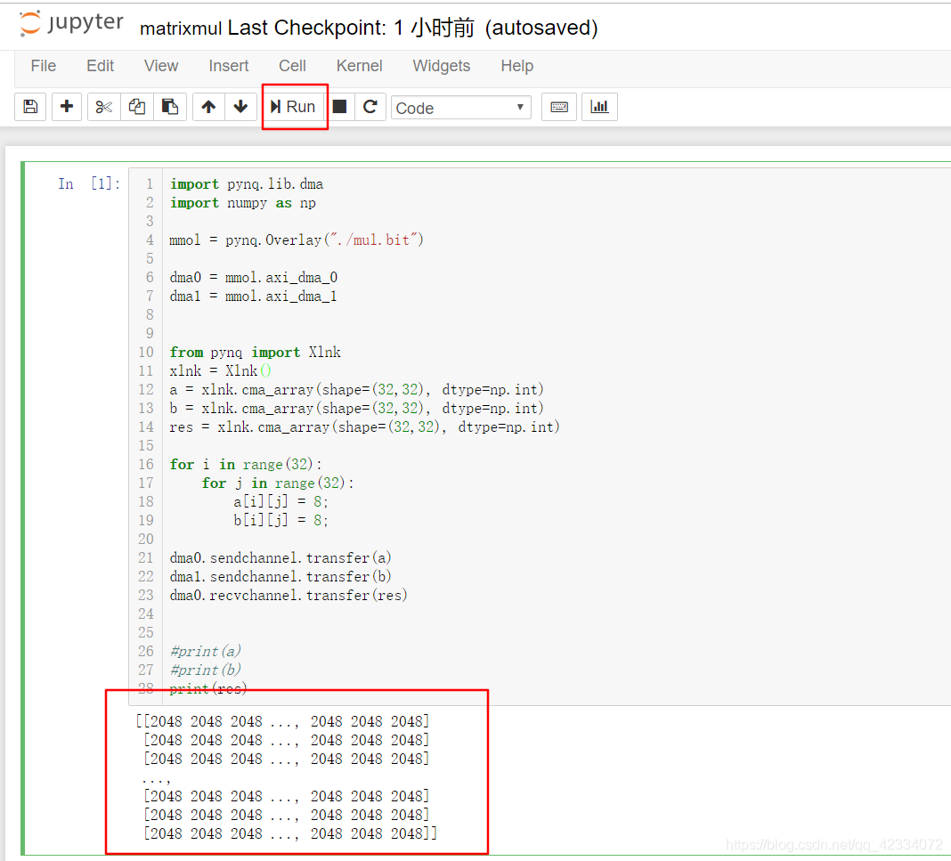Click 'a = xlnk.cma_array' line 12
The image size is (951, 861).
[356, 390]
